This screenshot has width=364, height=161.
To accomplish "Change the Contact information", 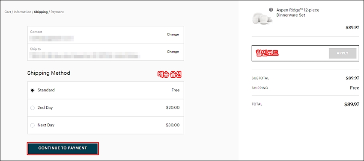I will point(173,35).
